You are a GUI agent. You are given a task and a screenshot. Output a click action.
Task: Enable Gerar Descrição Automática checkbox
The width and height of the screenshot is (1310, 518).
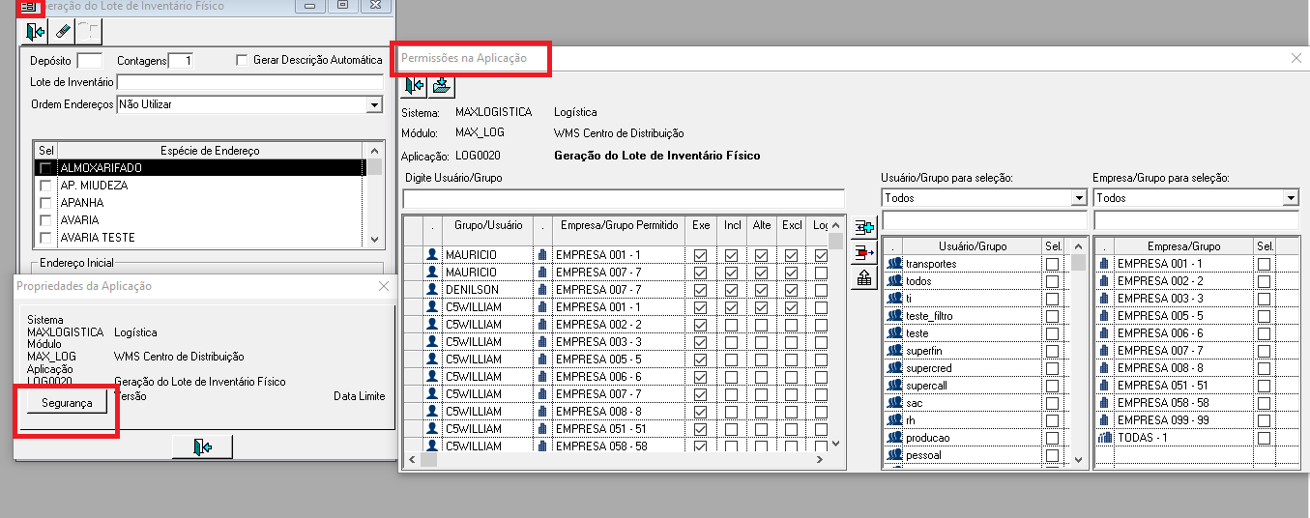(242, 60)
